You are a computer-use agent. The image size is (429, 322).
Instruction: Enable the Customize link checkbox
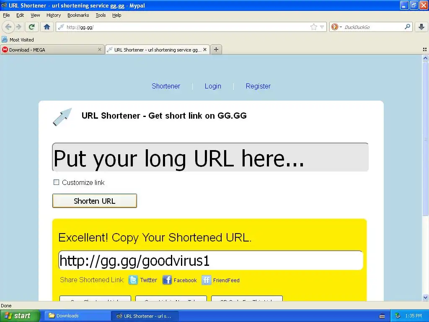click(56, 182)
